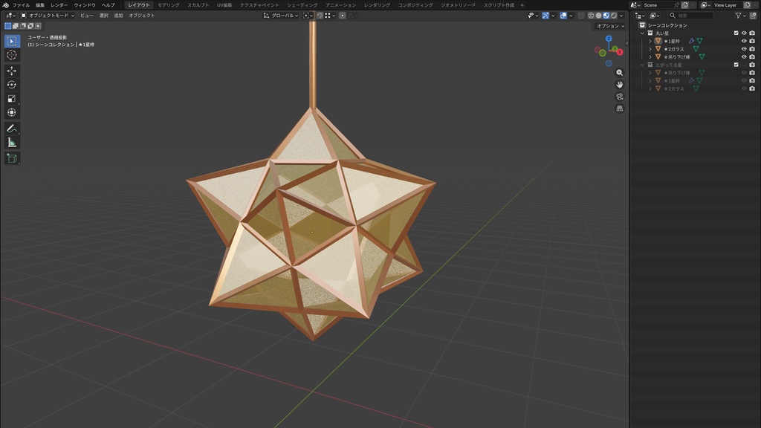Open the pivot point dropdown
Screen dimensions: 761x428
(x=307, y=16)
